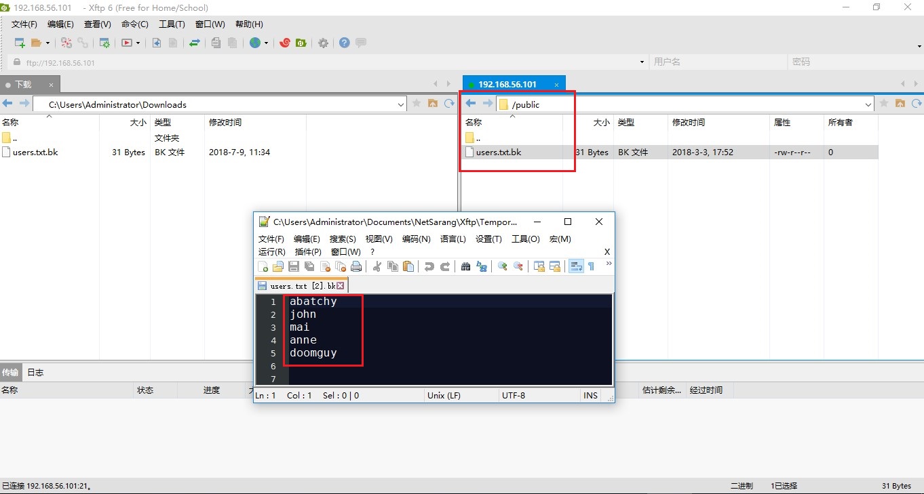Viewport: 924px width, 494px height.
Task: Click the green Xftp logo icon in toolbar
Action: [x=301, y=43]
